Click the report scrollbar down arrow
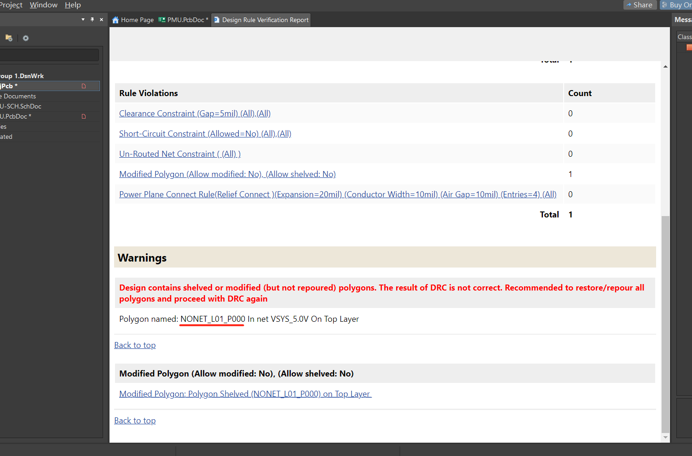The image size is (692, 456). click(x=665, y=437)
